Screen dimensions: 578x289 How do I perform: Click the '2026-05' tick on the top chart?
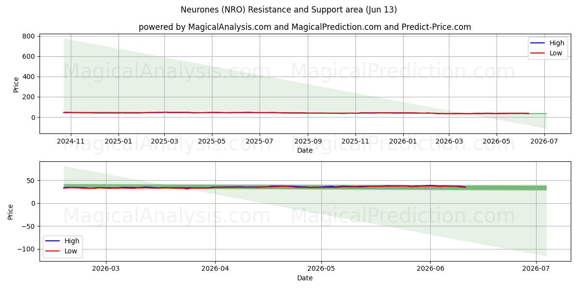pyautogui.click(x=497, y=141)
